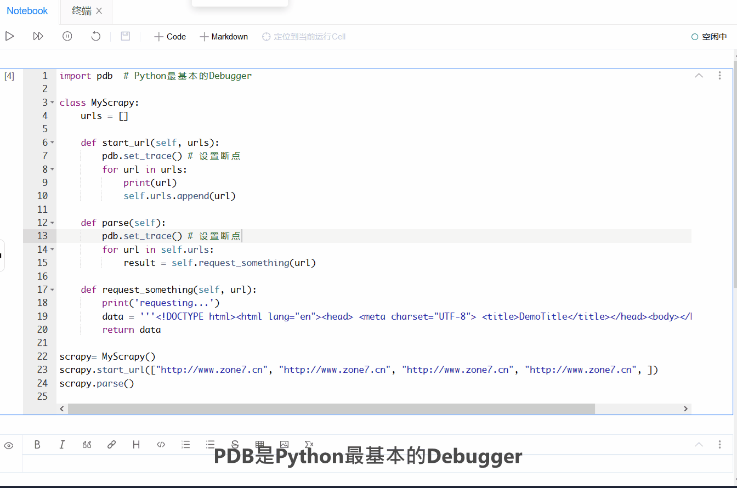Screen dimensions: 737x488
Task: Collapse the code cell with its chevron
Action: pyautogui.click(x=699, y=76)
